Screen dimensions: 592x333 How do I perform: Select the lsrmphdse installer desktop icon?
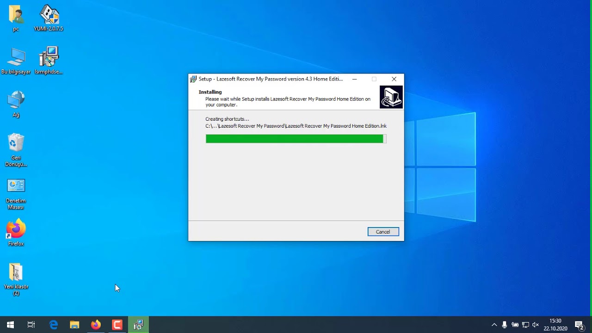49,61
